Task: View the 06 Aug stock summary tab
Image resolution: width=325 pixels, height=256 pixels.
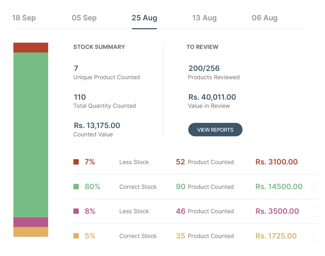Action: [x=264, y=18]
